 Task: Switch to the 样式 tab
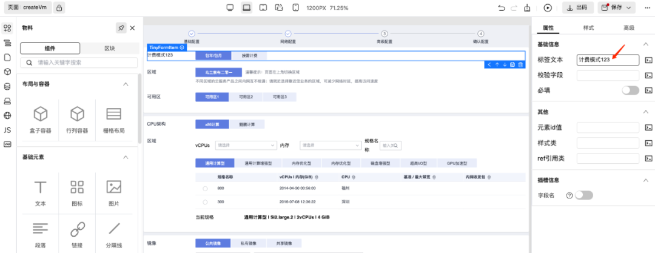click(588, 28)
